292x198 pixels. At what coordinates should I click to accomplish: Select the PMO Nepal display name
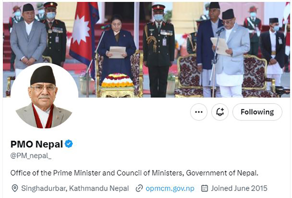pos(37,144)
